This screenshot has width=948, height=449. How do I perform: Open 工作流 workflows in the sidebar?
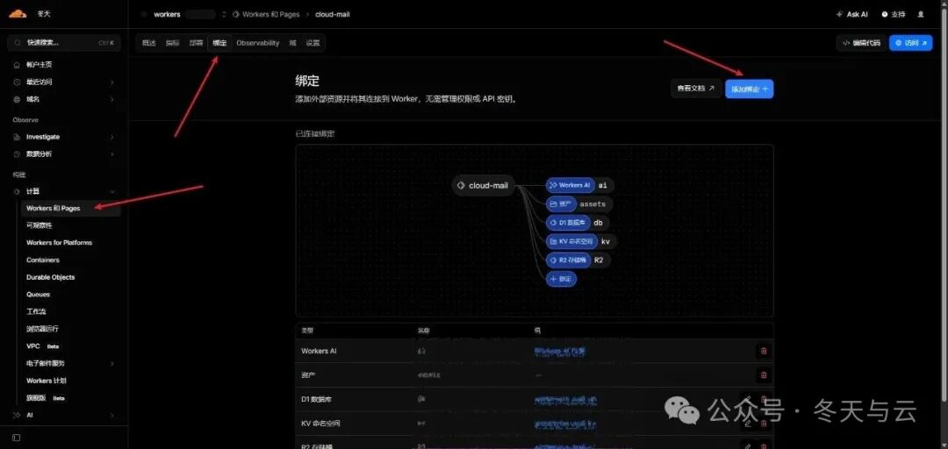(x=36, y=312)
